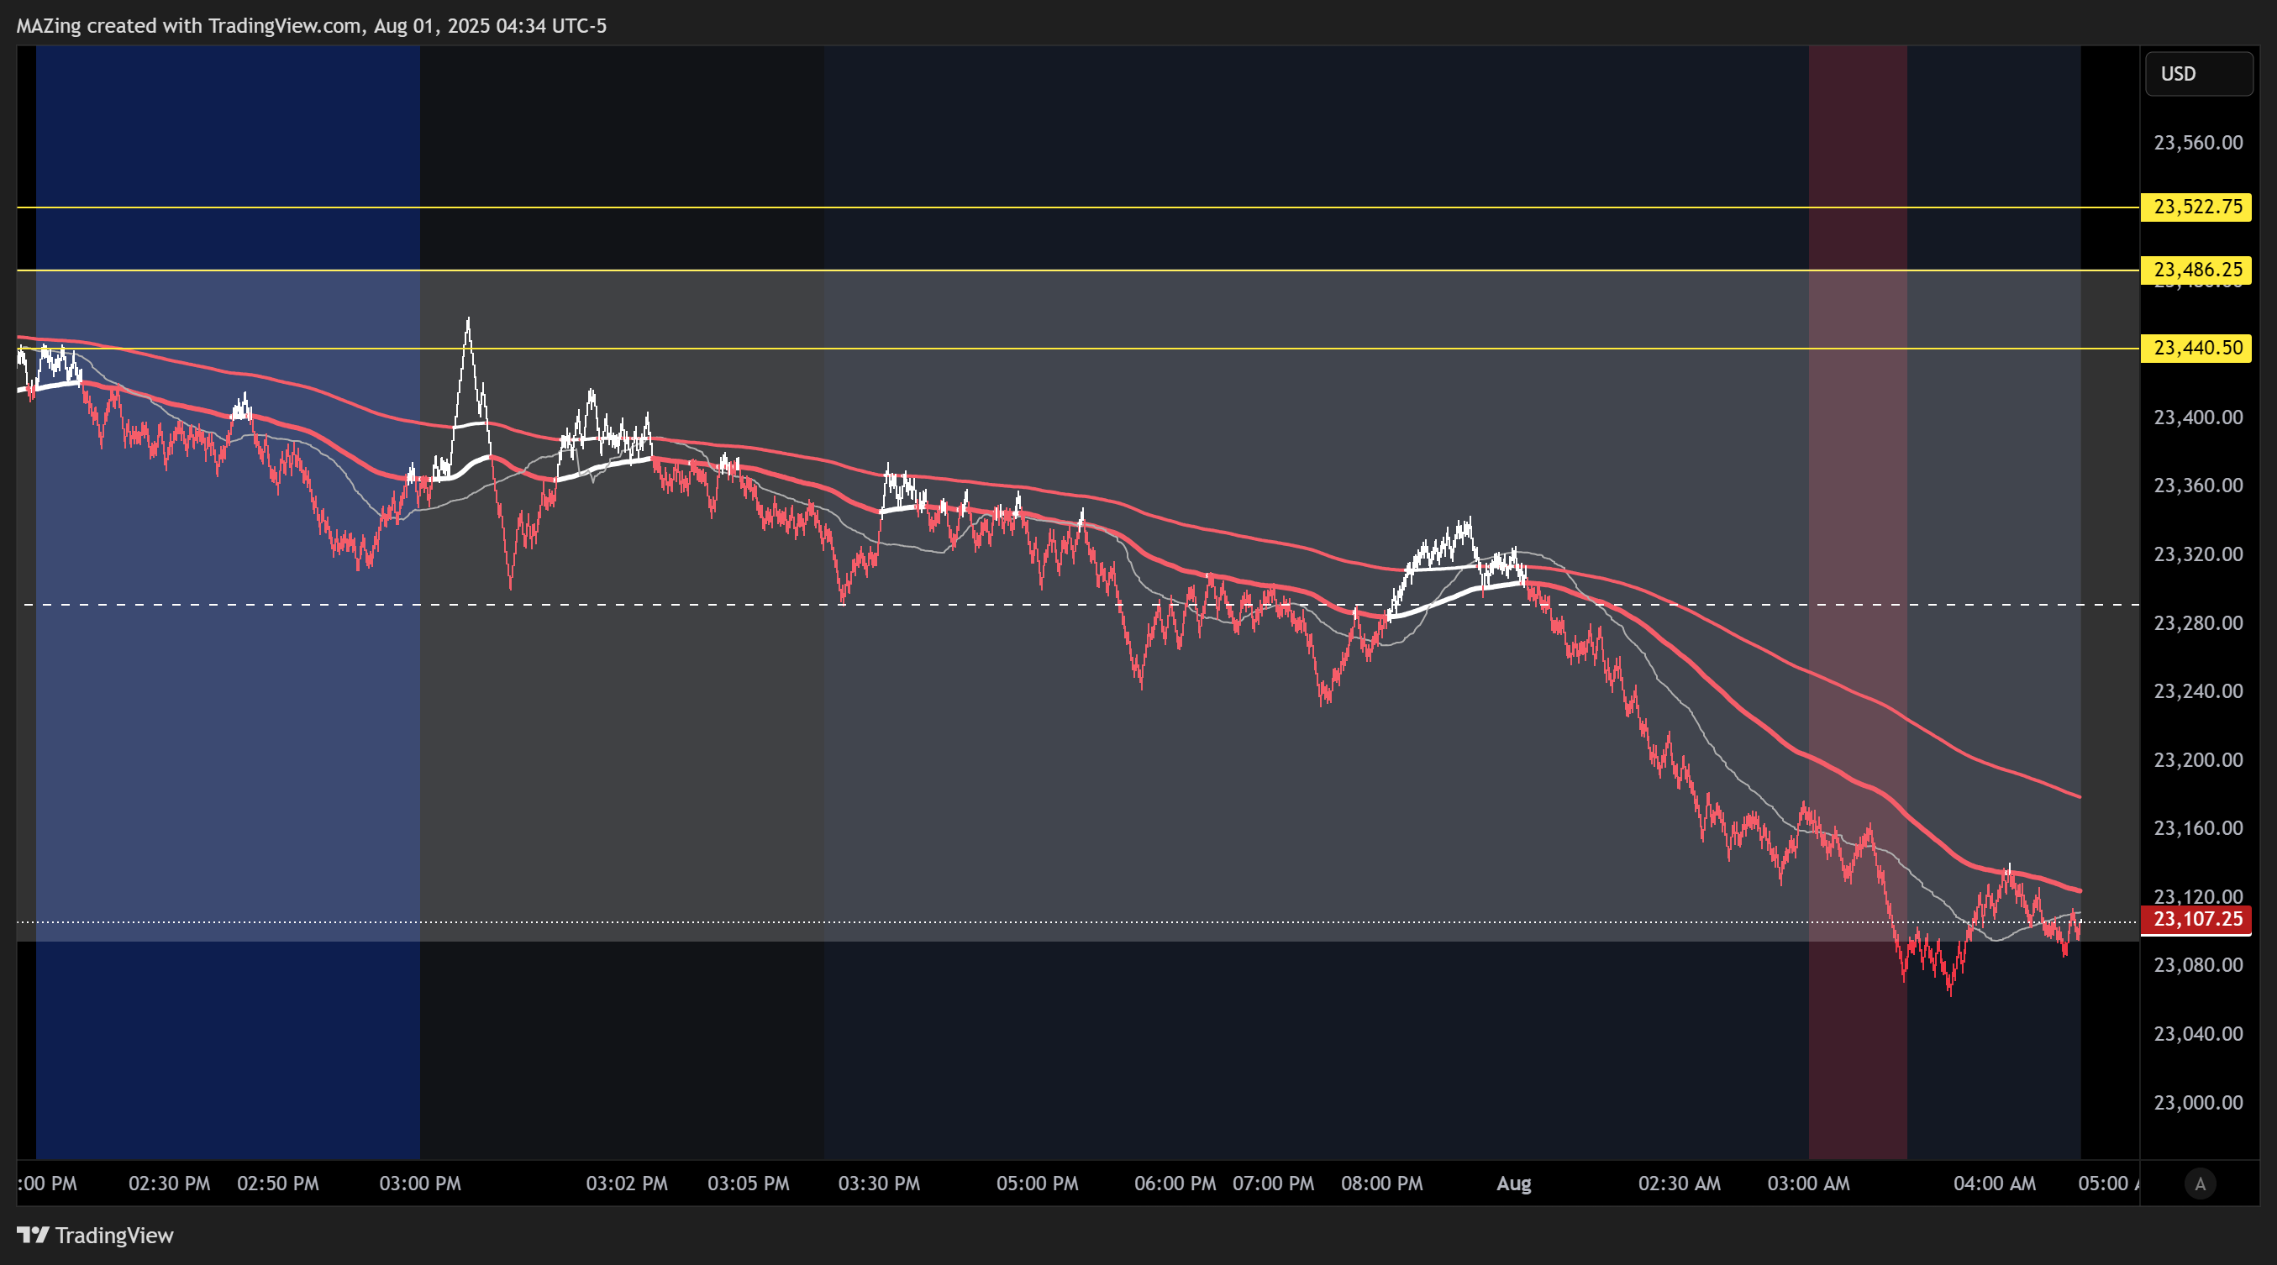Image resolution: width=2277 pixels, height=1265 pixels.
Task: Click the 23,440.50 yellow price label
Action: pos(2196,348)
